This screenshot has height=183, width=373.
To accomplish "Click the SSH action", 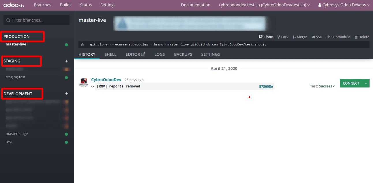I will tap(317, 37).
